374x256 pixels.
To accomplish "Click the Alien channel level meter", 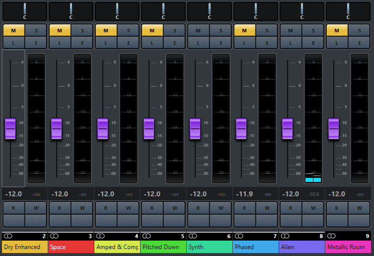I will click(x=313, y=118).
